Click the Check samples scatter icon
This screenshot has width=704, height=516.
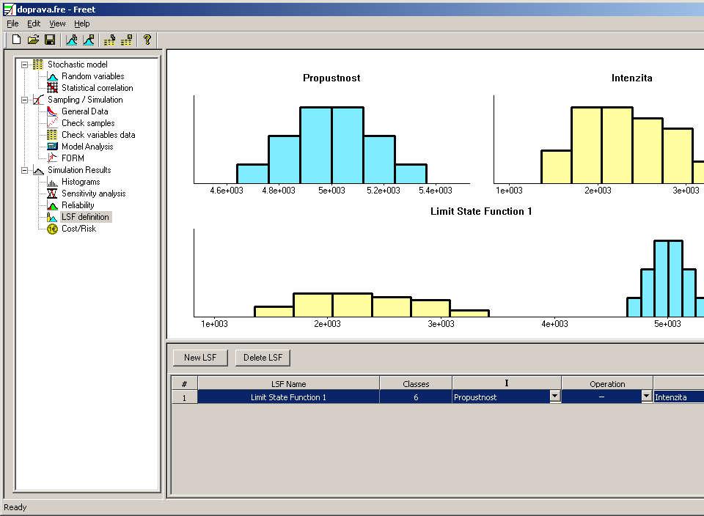[x=53, y=123]
